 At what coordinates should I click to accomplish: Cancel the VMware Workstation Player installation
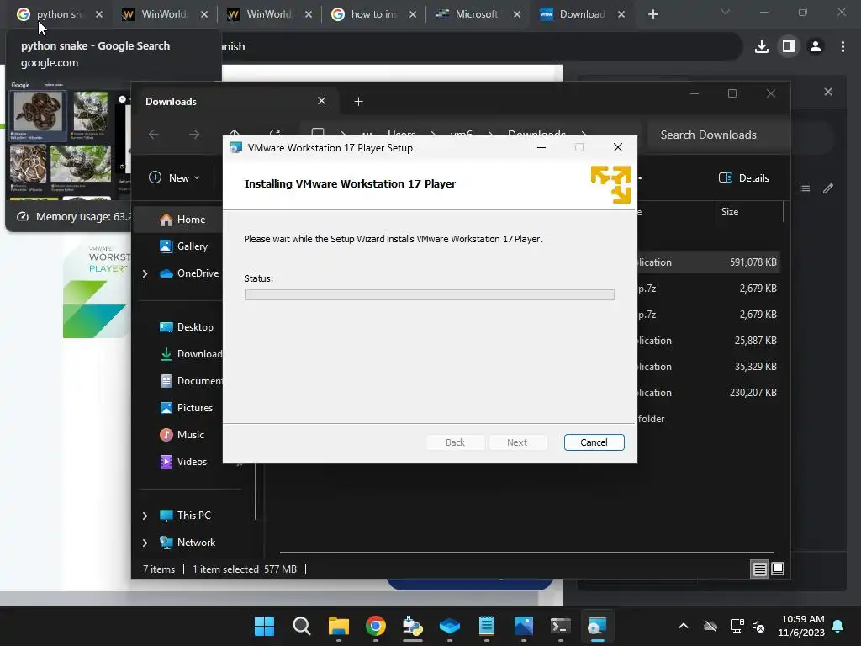594,442
